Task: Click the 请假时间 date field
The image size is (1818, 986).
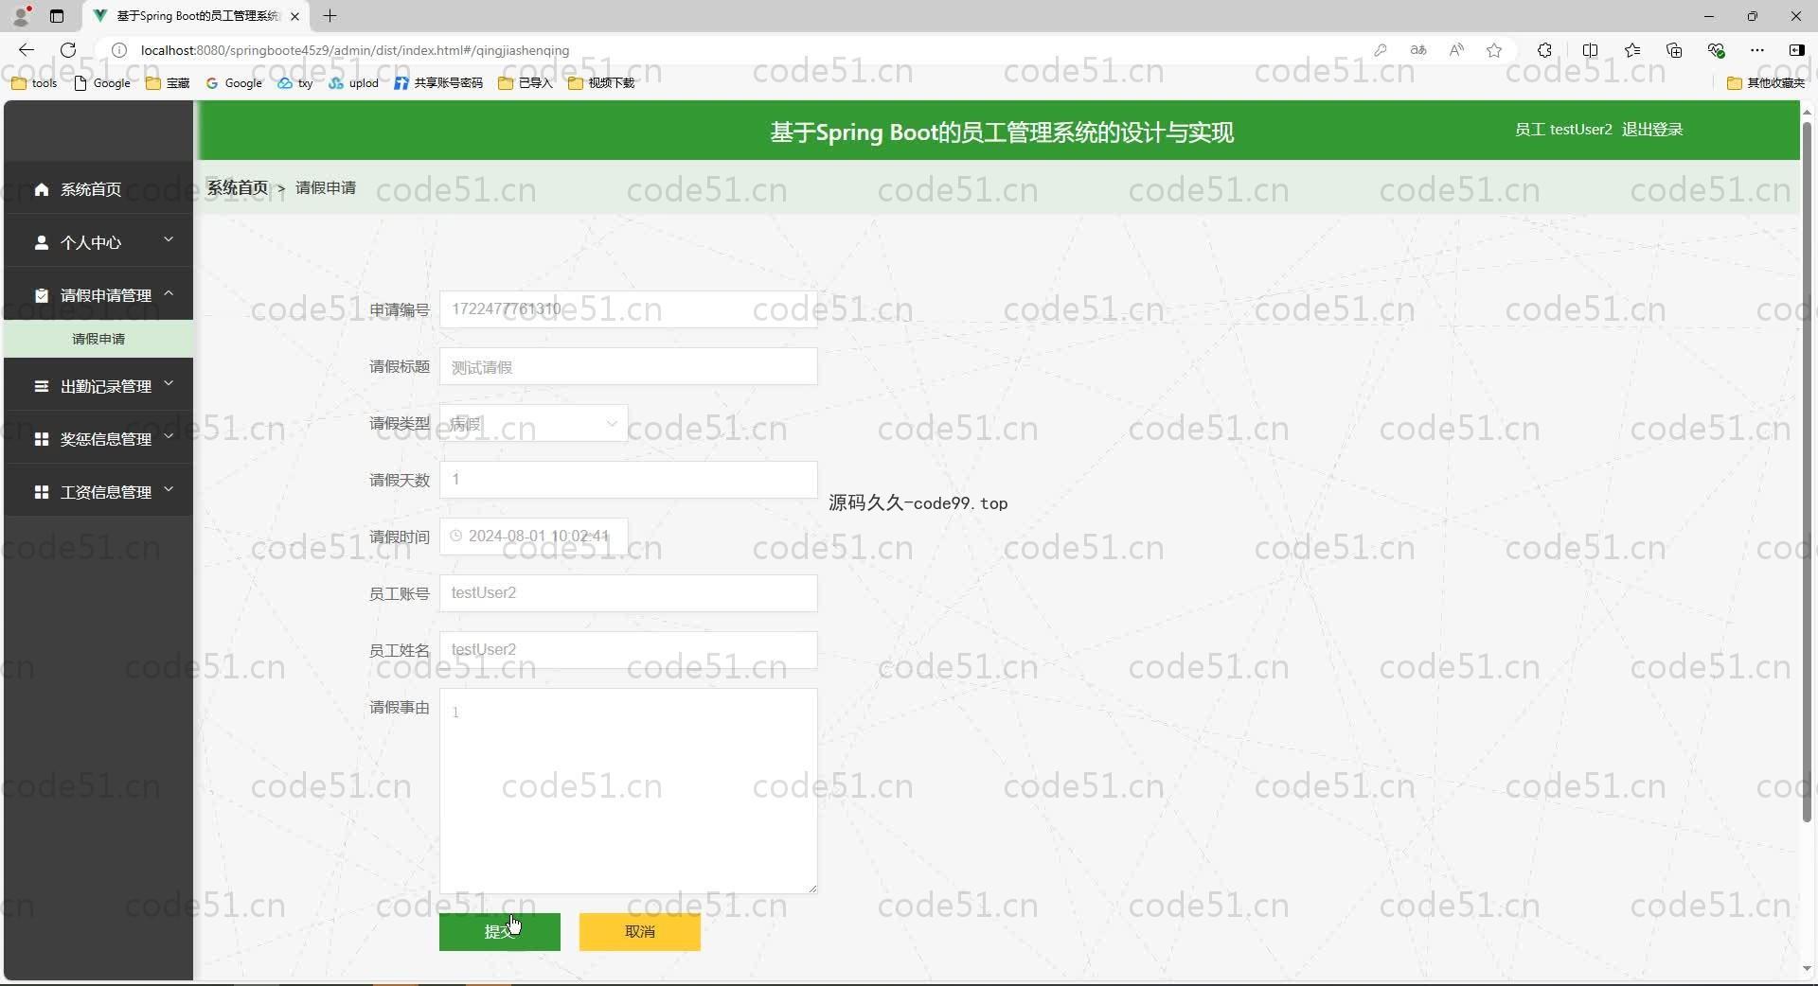Action: [533, 537]
